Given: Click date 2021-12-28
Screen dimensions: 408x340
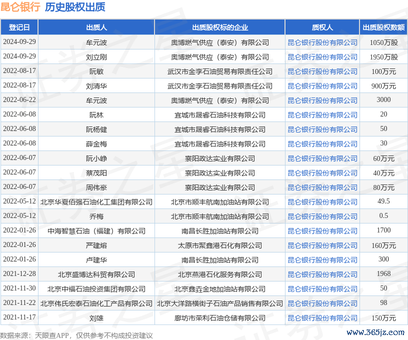Looking at the screenshot, I should [x=19, y=273].
